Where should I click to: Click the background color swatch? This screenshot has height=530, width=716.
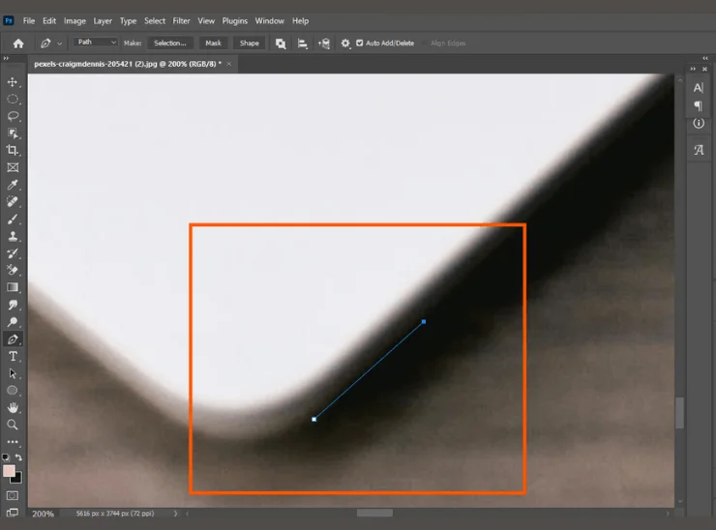pyautogui.click(x=17, y=479)
